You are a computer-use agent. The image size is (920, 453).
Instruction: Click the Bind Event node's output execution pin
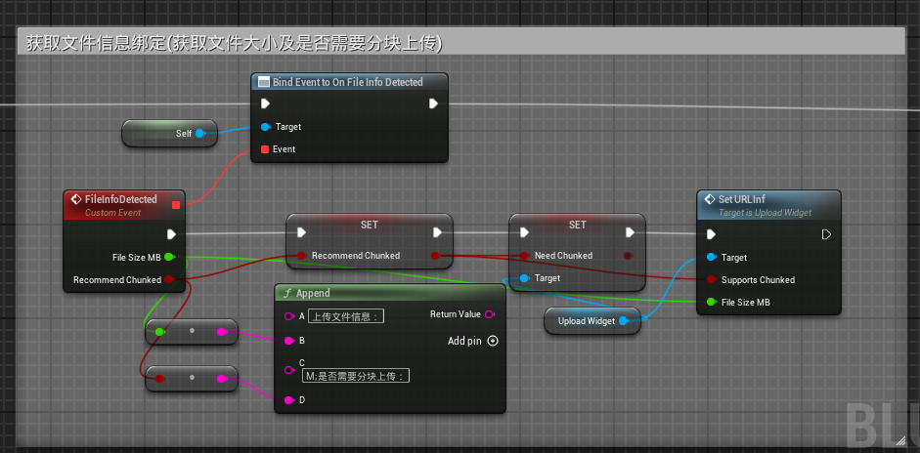[x=433, y=103]
